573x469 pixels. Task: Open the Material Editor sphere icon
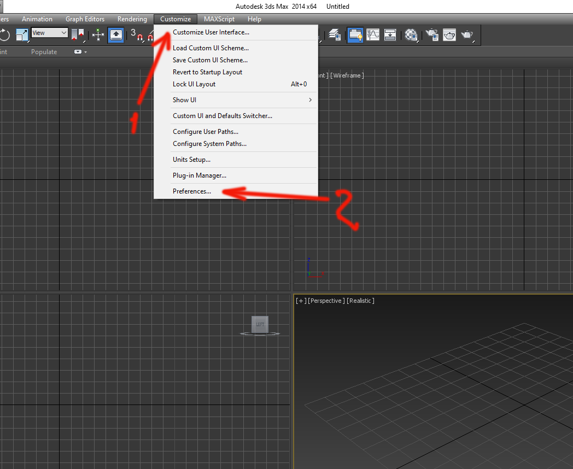[411, 35]
